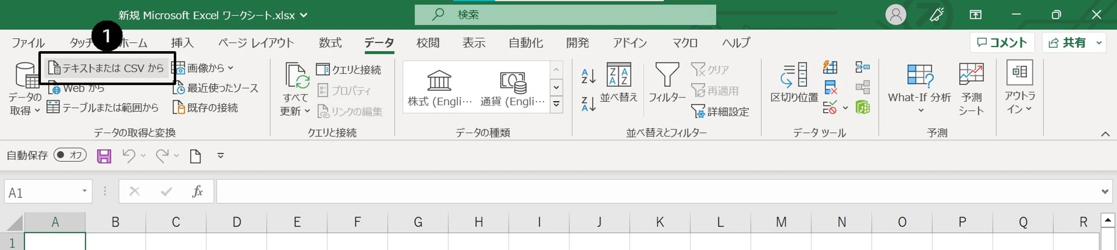Click the コメント button
Screen dimensions: 1117x250
coord(1002,43)
